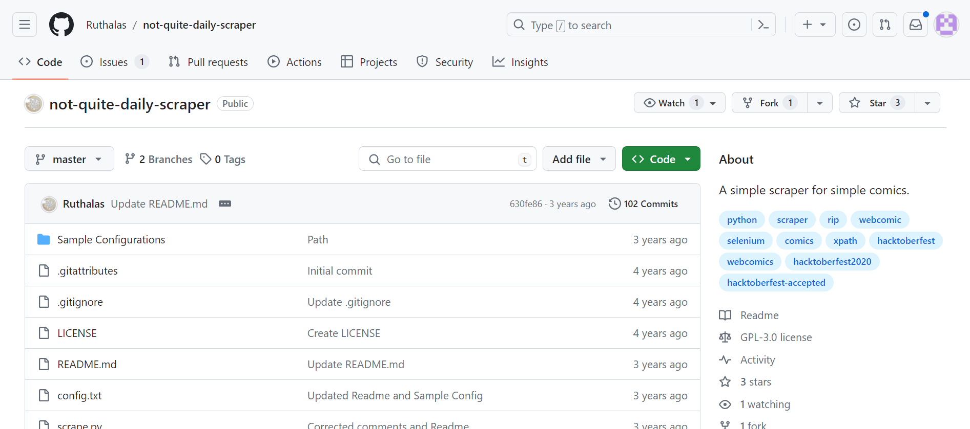Open the star lists dropdown arrow
970x429 pixels.
(927, 103)
